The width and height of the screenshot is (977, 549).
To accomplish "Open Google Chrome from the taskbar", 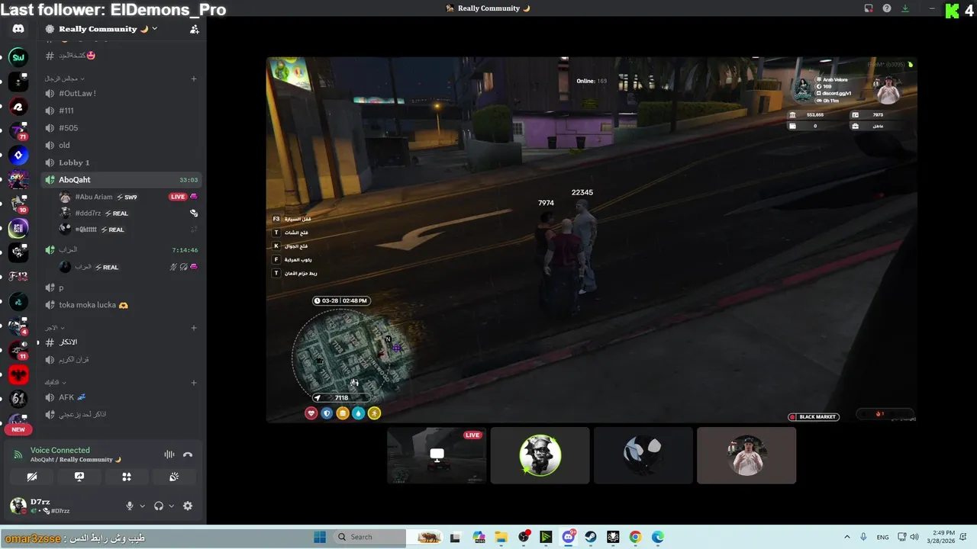I will pyautogui.click(x=635, y=537).
